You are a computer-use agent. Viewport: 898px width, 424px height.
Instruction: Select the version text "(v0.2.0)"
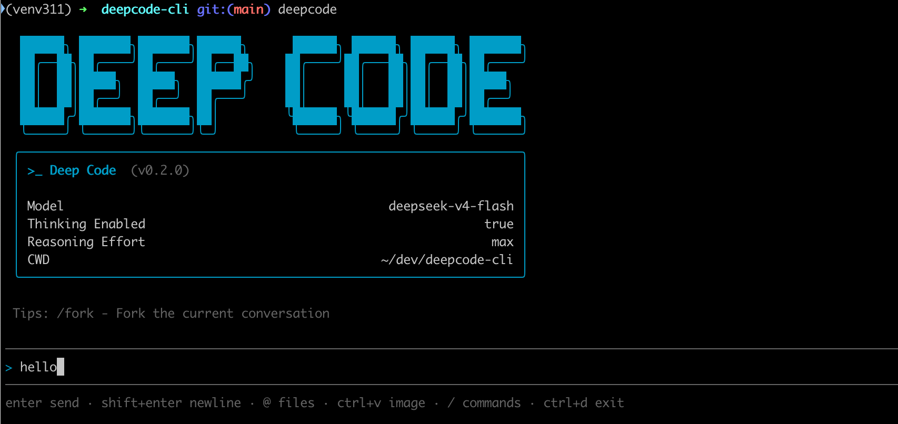point(160,170)
